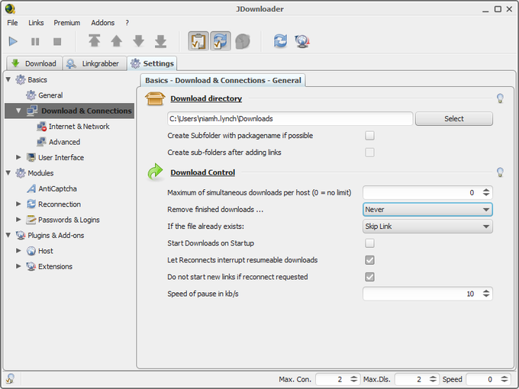Screen dimensions: 519x389
Task: Click the General gear icon in tree
Action: pyautogui.click(x=31, y=95)
